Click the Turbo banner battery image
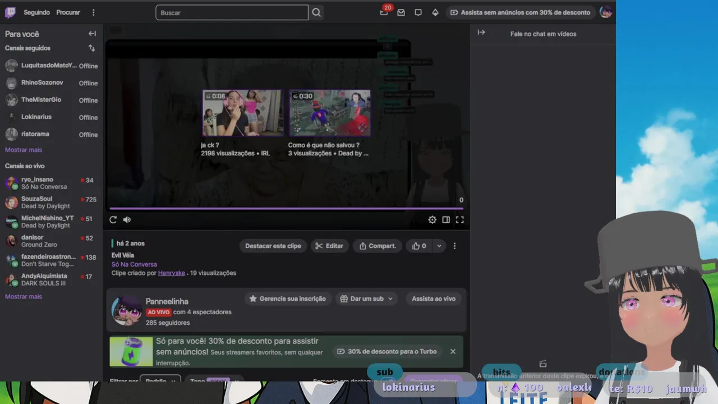Screen dimensions: 718x404 (131, 352)
